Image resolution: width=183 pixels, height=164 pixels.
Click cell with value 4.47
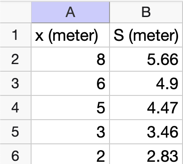(x=146, y=108)
